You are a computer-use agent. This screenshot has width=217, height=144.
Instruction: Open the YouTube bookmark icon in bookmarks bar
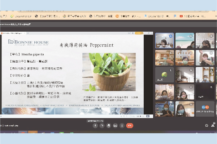pos(181,16)
